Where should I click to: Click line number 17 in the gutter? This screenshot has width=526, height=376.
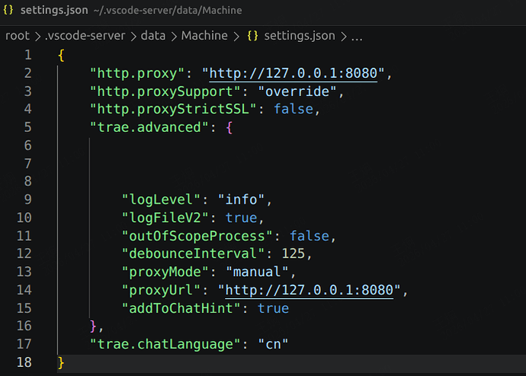[x=24, y=344]
